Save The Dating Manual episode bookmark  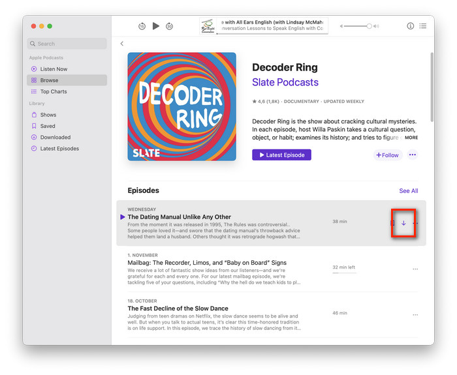coord(392,223)
